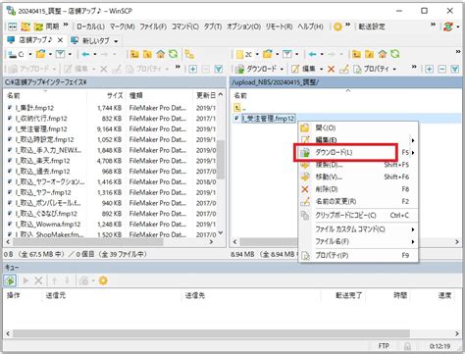Click the queue horizontal scrollbar
The image size is (465, 354).
(211, 333)
